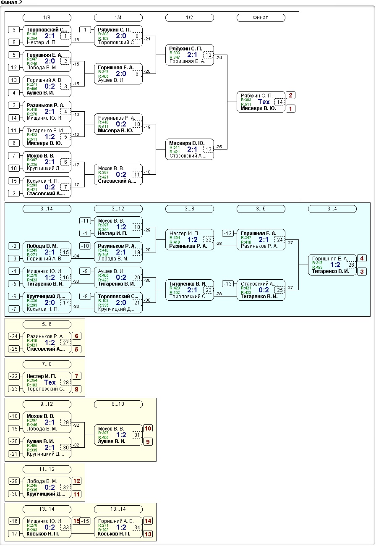Click red place box 7 beside Нестер И. П.
The image size is (376, 546).
(77, 376)
